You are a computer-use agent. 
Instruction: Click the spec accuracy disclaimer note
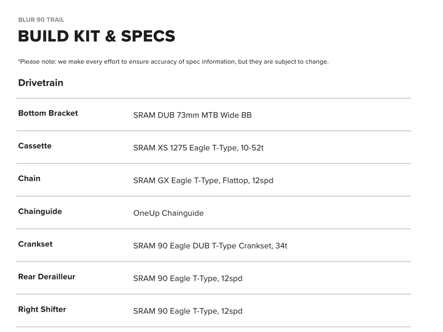[173, 62]
